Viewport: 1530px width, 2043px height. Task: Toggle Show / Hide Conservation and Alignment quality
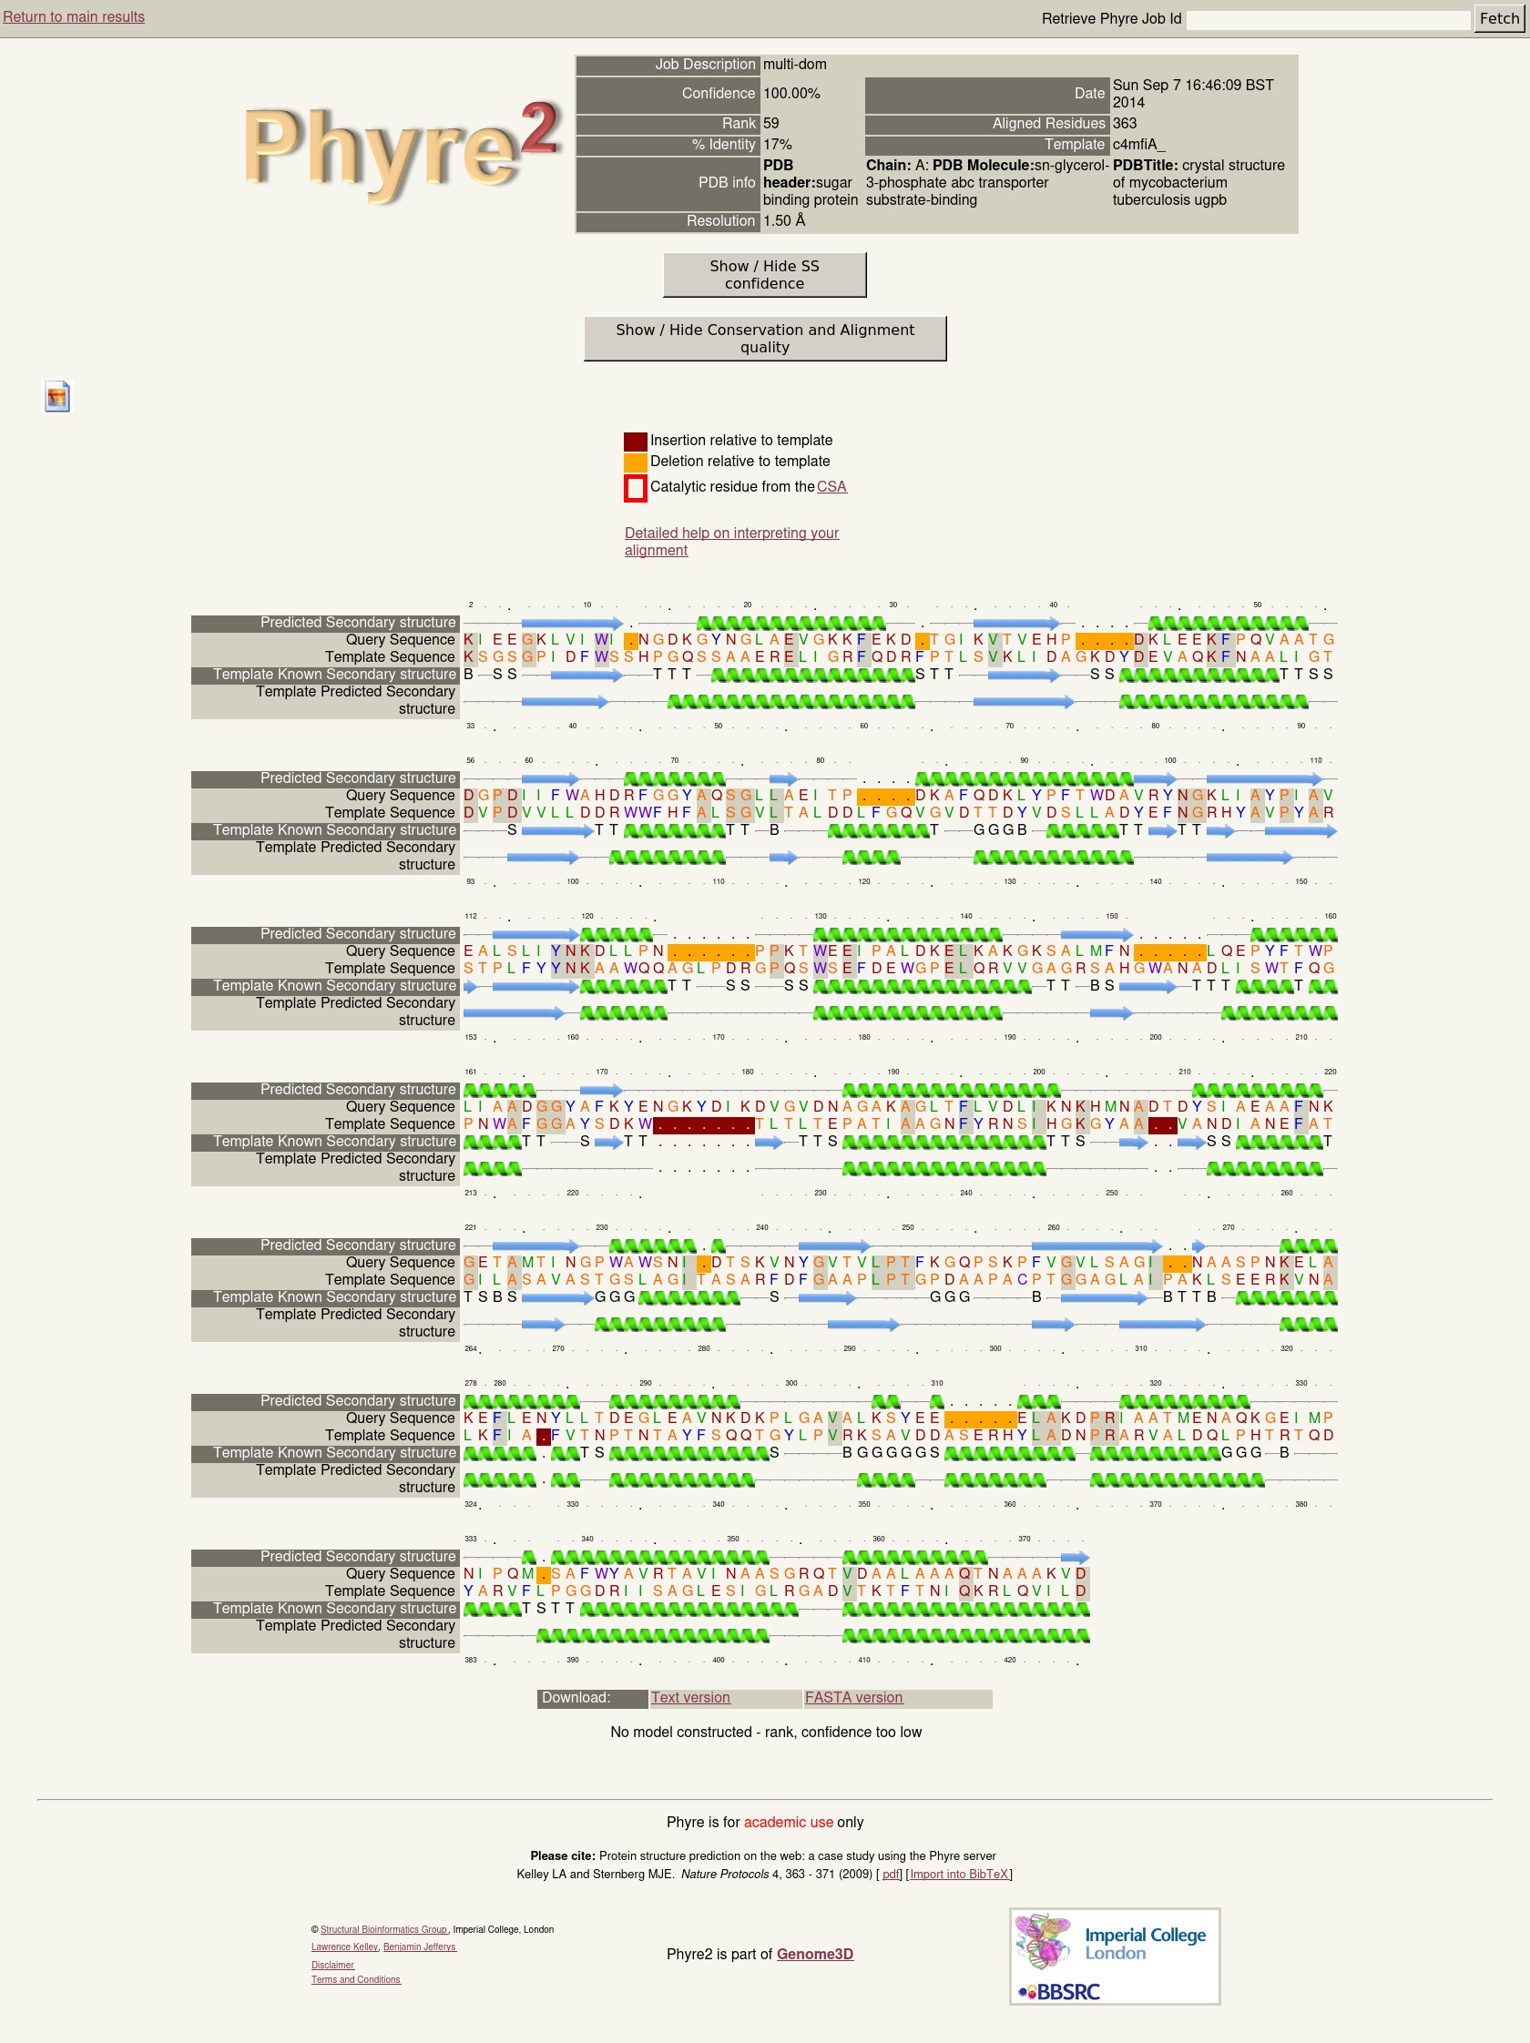(x=764, y=339)
